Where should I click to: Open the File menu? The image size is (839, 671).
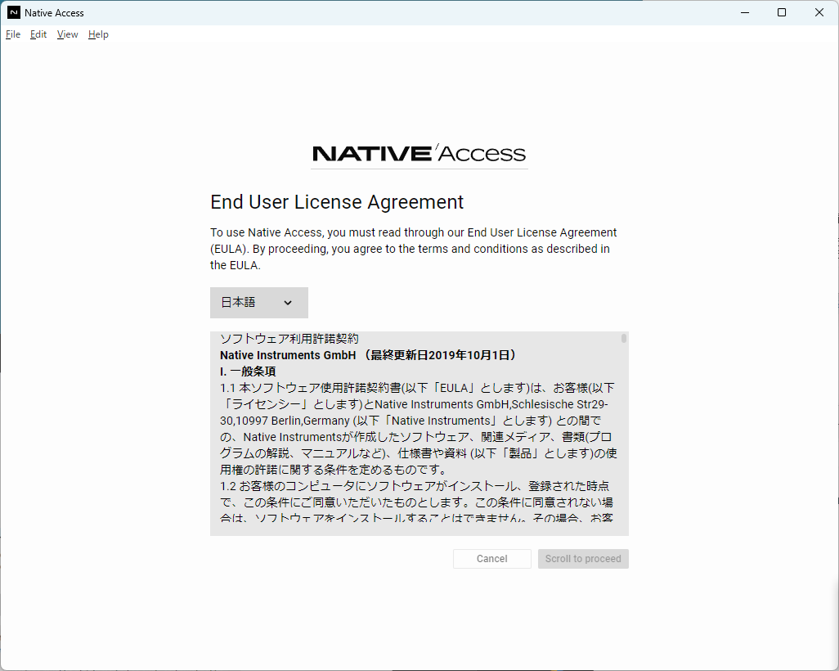click(13, 34)
